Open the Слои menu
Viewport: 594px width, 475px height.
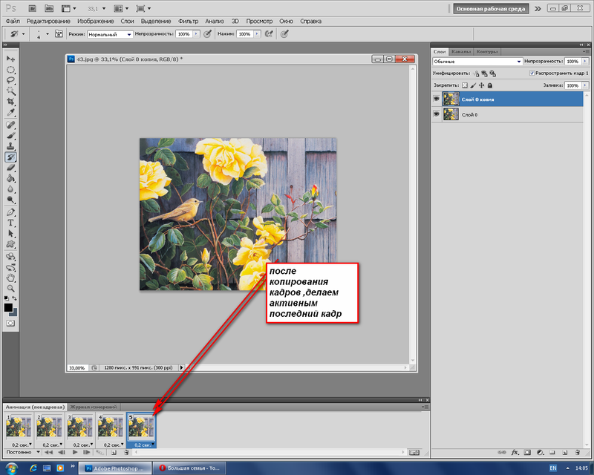[127, 22]
